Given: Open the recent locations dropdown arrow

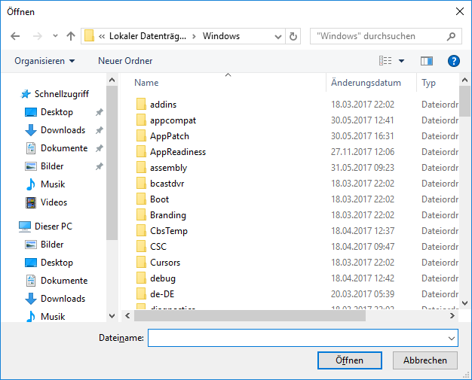Looking at the screenshot, I should 55,36.
